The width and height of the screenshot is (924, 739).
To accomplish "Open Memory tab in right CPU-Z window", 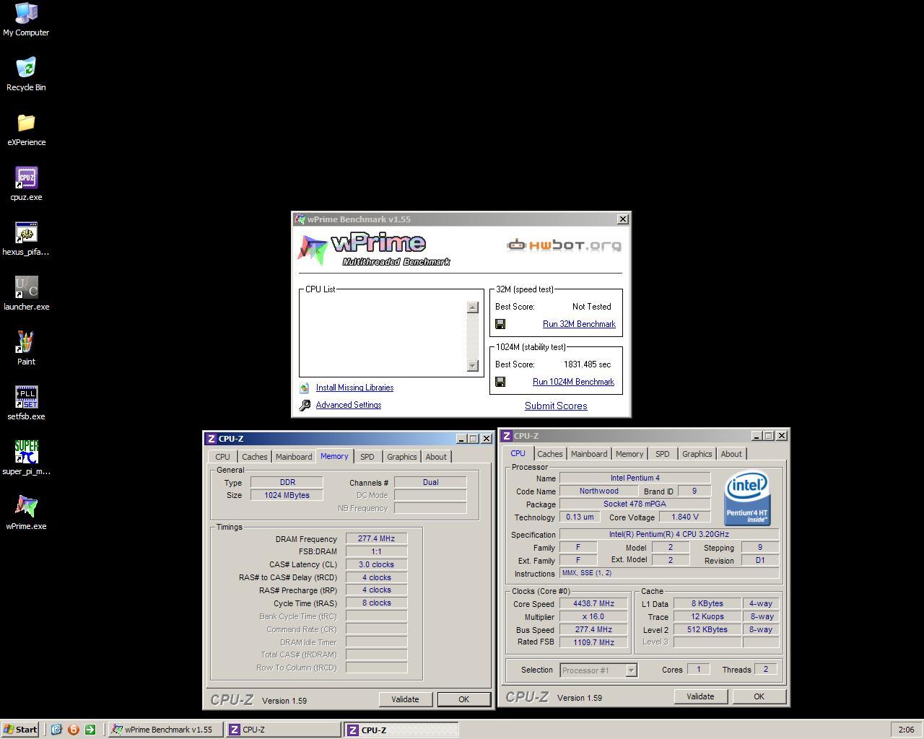I will click(x=629, y=454).
